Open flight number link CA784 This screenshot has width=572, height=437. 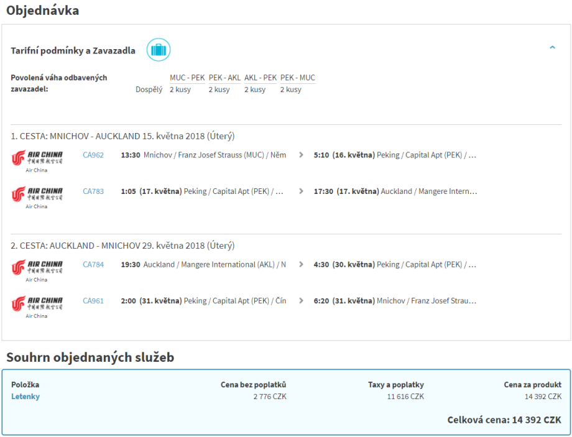93,265
